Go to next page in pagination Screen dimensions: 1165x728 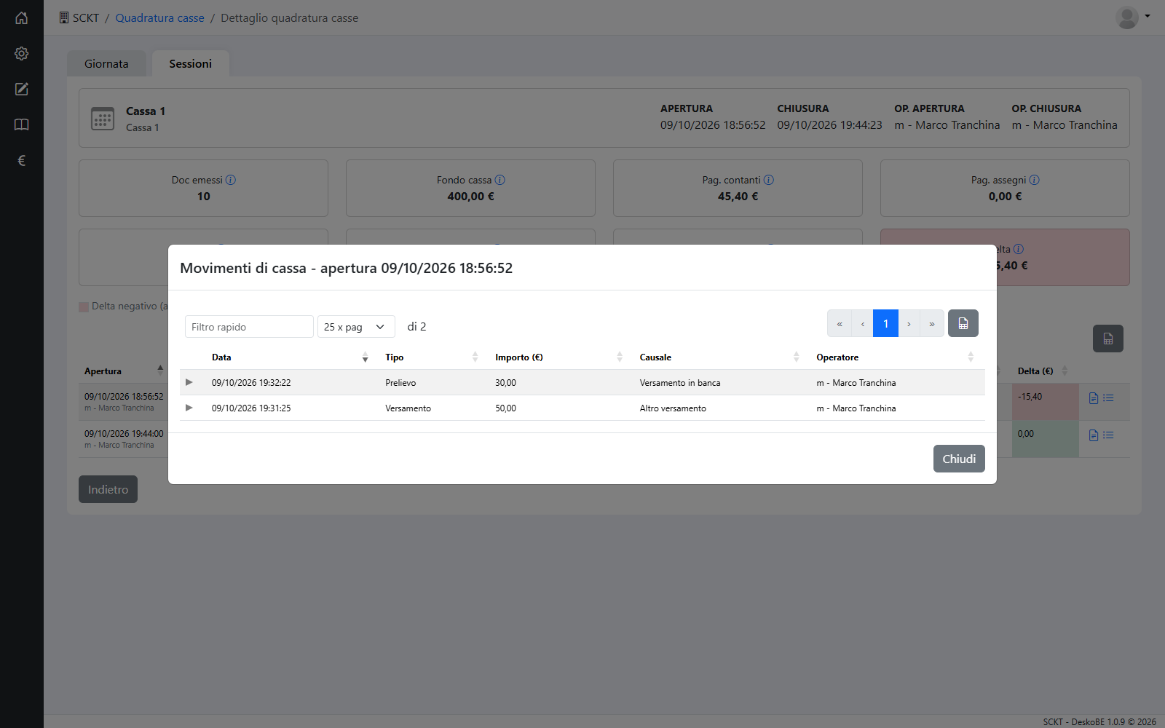point(909,323)
